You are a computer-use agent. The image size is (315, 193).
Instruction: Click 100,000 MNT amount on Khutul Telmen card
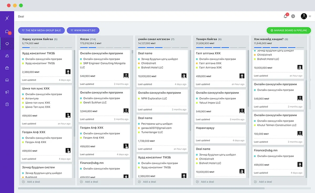tap(262, 134)
